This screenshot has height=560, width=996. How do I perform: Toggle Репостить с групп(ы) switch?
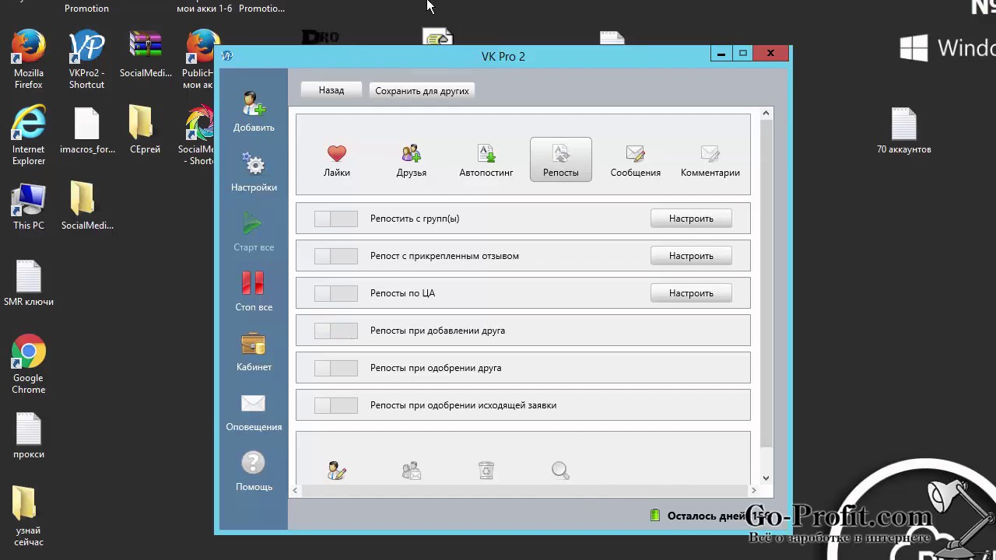tap(336, 219)
